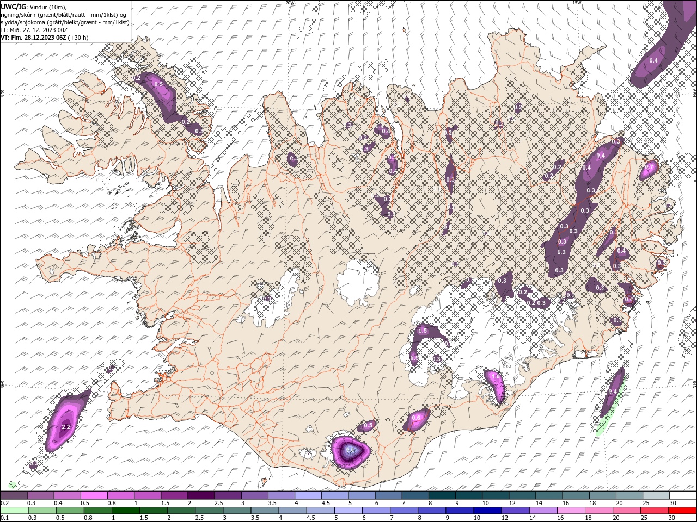Select the upper legend swatch labeled 4.5
The width and height of the screenshot is (697, 522).
point(335,495)
